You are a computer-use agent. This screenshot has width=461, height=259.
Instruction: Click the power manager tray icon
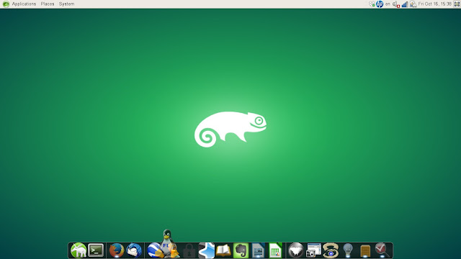pos(413,4)
